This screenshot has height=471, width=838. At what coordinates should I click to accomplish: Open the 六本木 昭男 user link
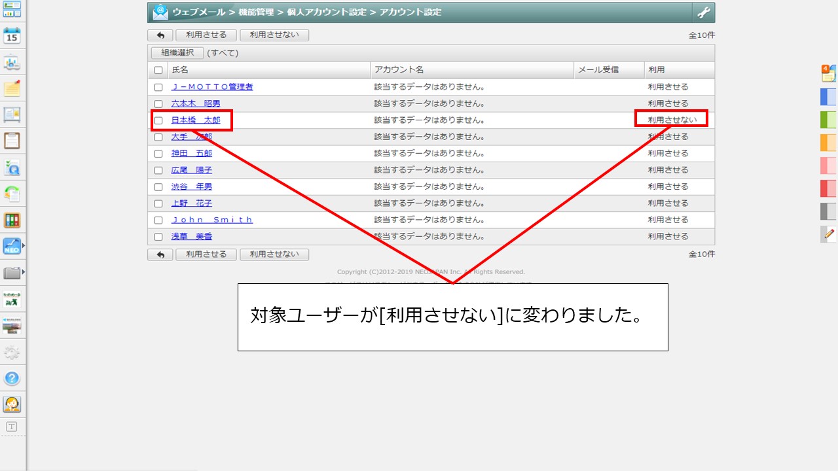point(195,104)
